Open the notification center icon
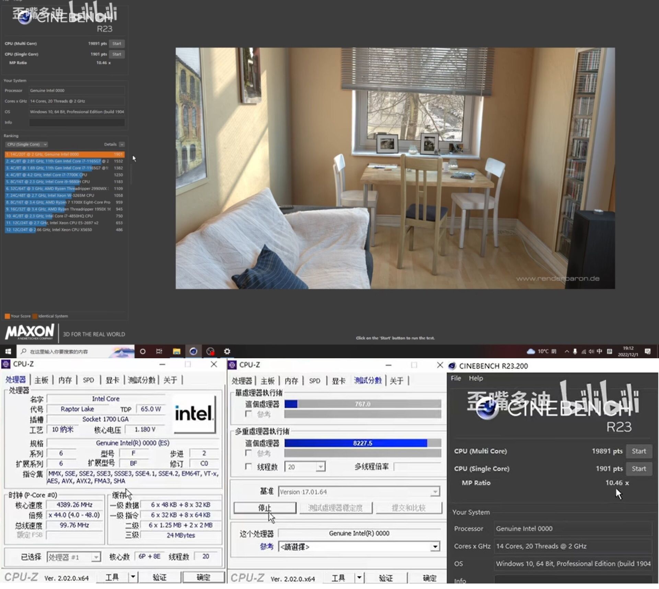 [648, 351]
